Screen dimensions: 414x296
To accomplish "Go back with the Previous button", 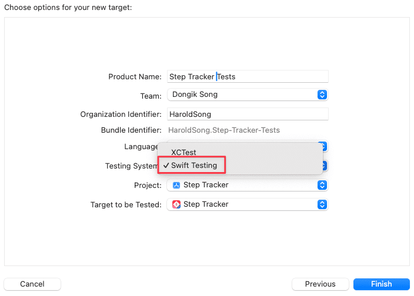I will pyautogui.click(x=320, y=284).
